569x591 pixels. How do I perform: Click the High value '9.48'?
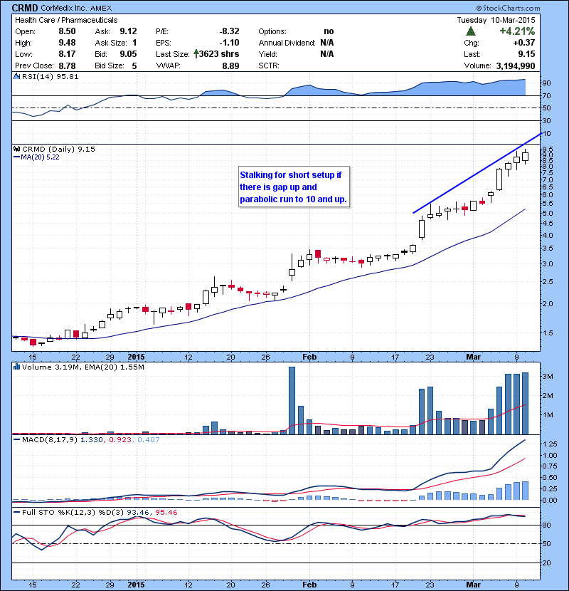point(67,43)
